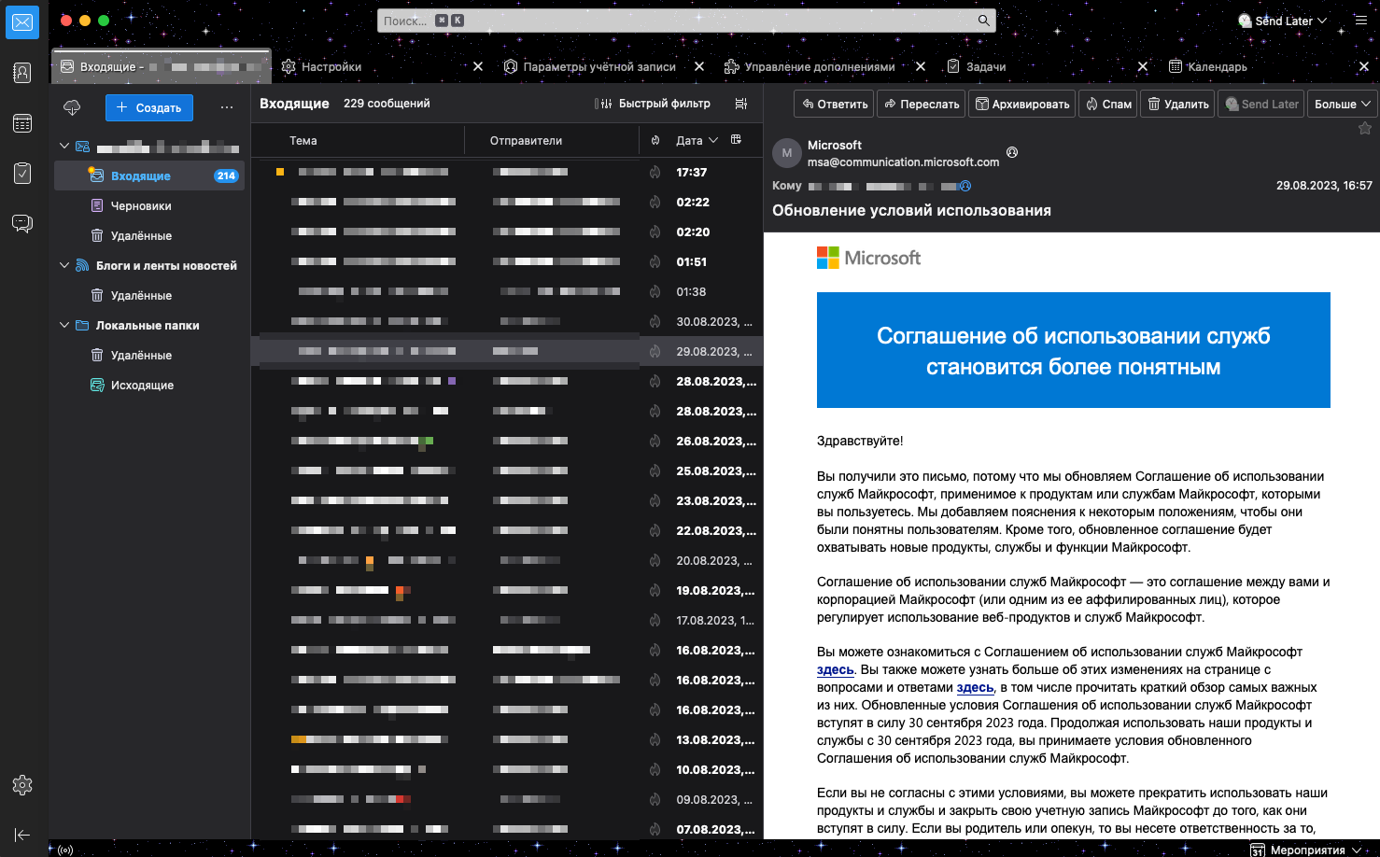This screenshot has height=857, width=1380.
Task: Open здесь link after Соглашением служб Майкрософт
Action: [835, 669]
